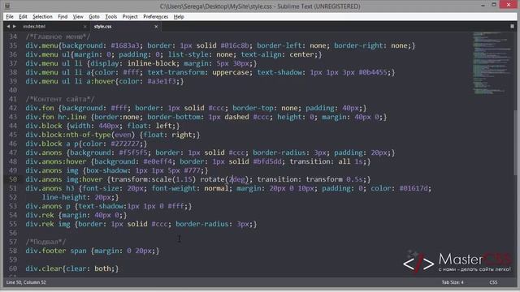Click line number 35 in gutter

tap(13, 45)
